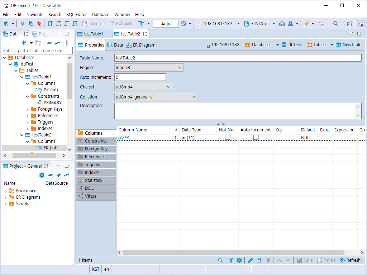Image resolution: width=367 pixels, height=275 pixels.
Task: Click the red disconnect plug icon in the toolbar
Action: [x=39, y=24]
